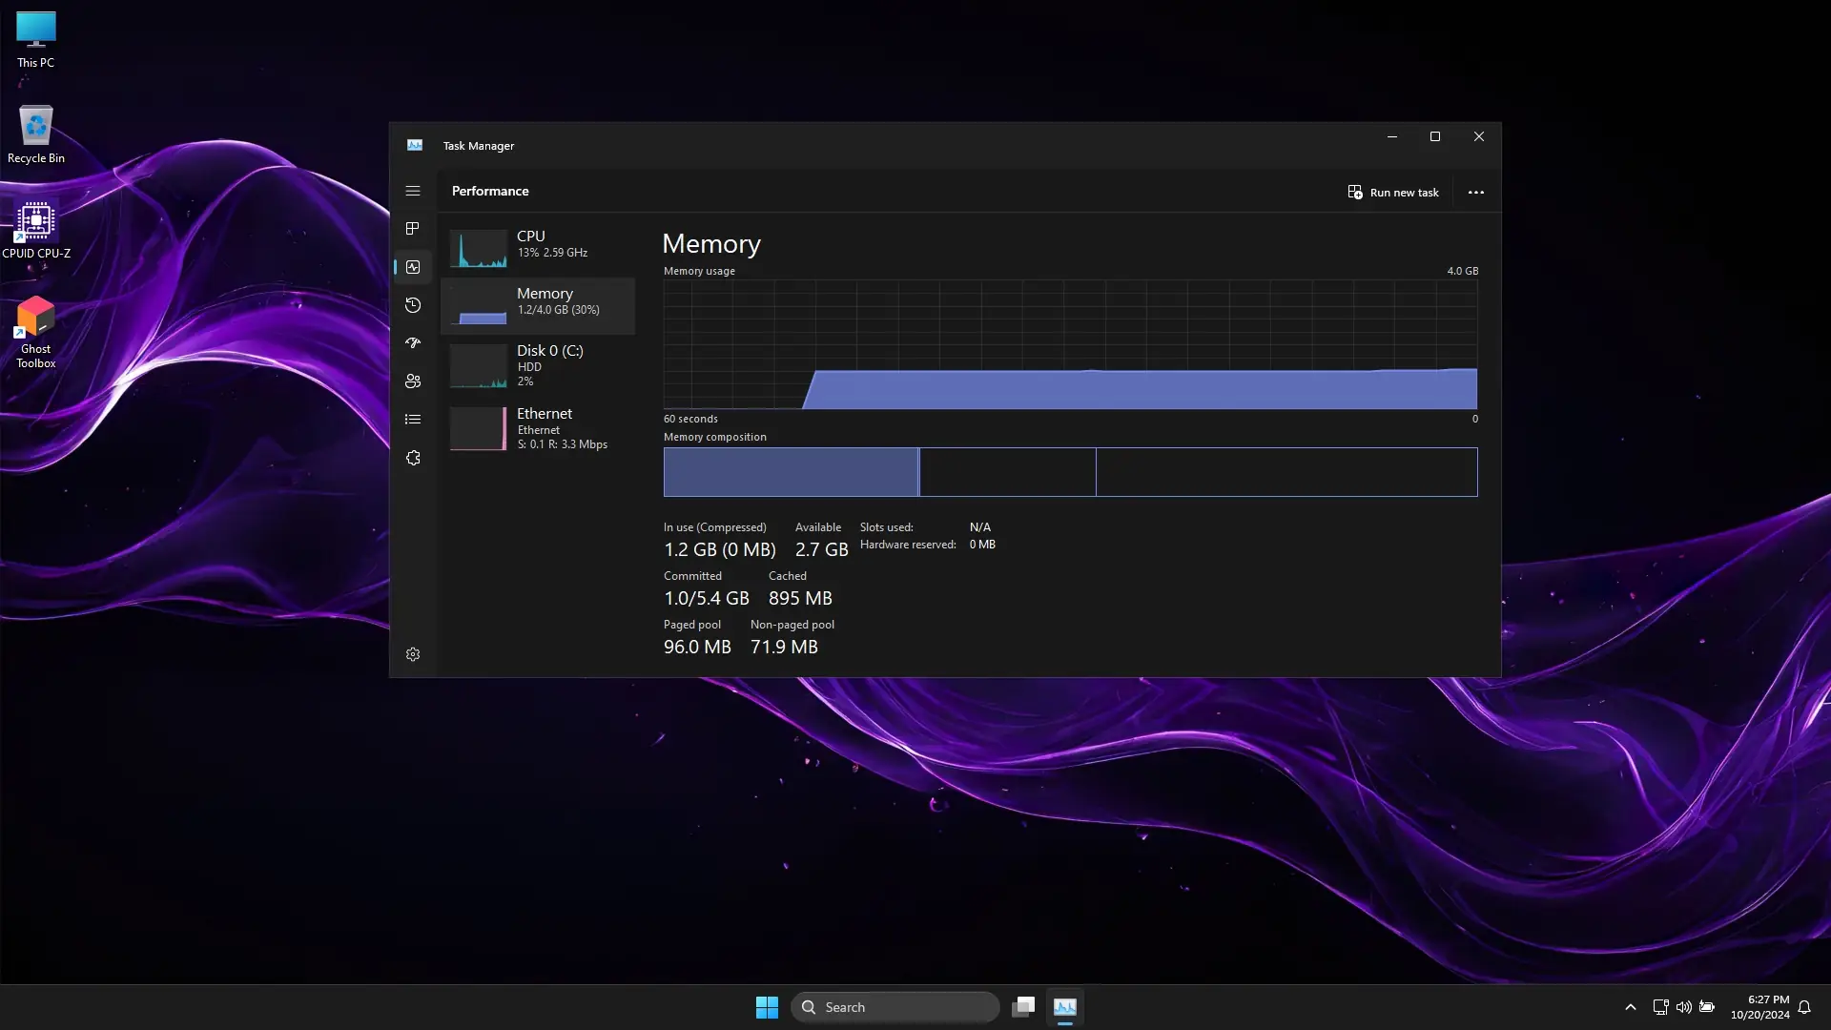
Task: Open the three-dot more options menu
Action: tap(1475, 192)
